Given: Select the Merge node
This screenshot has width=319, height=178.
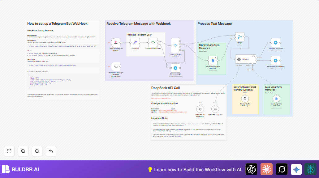Looking at the screenshot, I should [240, 37].
